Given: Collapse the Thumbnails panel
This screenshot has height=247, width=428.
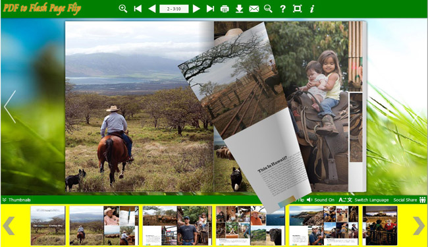Looking at the screenshot, I should pyautogui.click(x=4, y=200).
